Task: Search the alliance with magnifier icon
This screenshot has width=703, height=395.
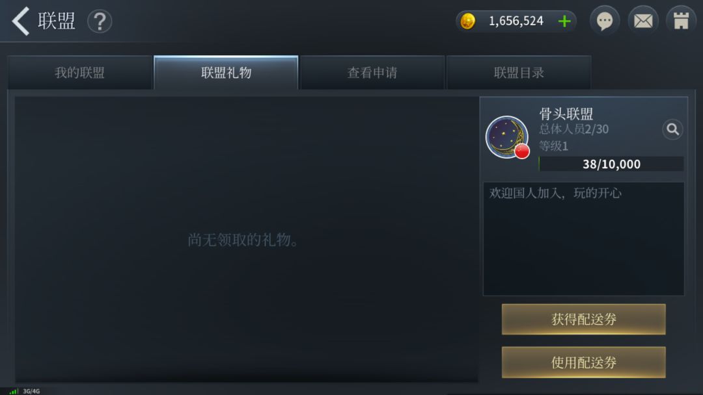Action: [672, 129]
